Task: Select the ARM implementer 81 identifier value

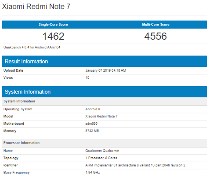Action: 135,165
